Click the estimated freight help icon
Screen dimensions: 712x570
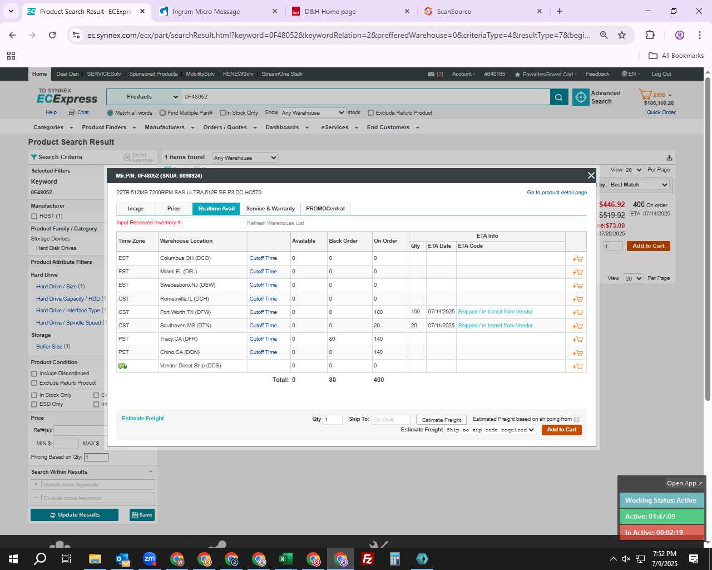[576, 420]
